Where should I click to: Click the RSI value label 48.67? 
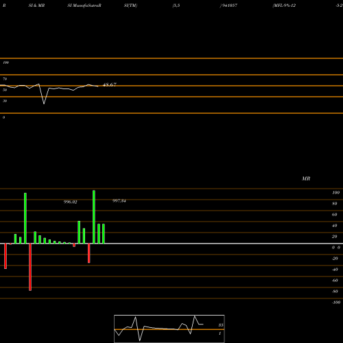[110, 84]
